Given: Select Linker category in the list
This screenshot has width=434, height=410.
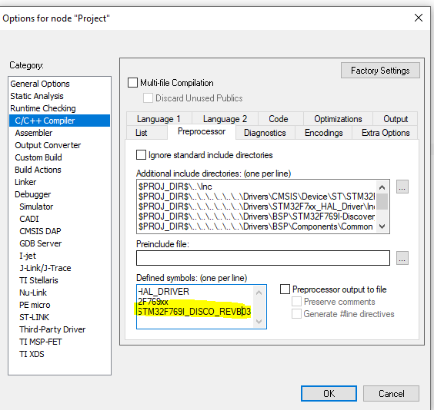Looking at the screenshot, I should click(25, 182).
